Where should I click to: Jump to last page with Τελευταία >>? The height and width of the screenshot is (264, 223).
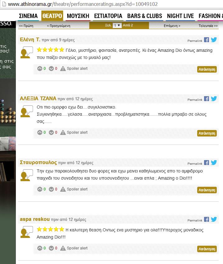[x=208, y=26]
